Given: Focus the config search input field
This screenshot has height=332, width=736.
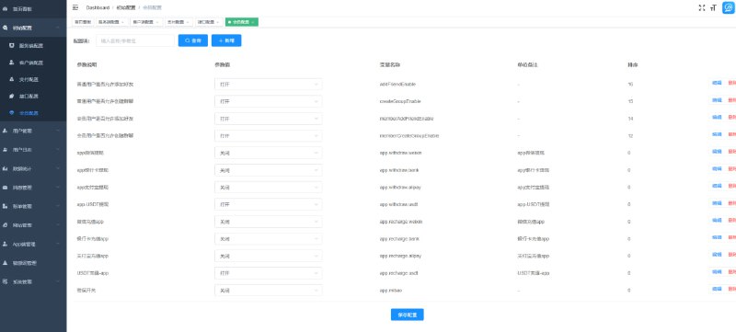Looking at the screenshot, I should click(135, 40).
